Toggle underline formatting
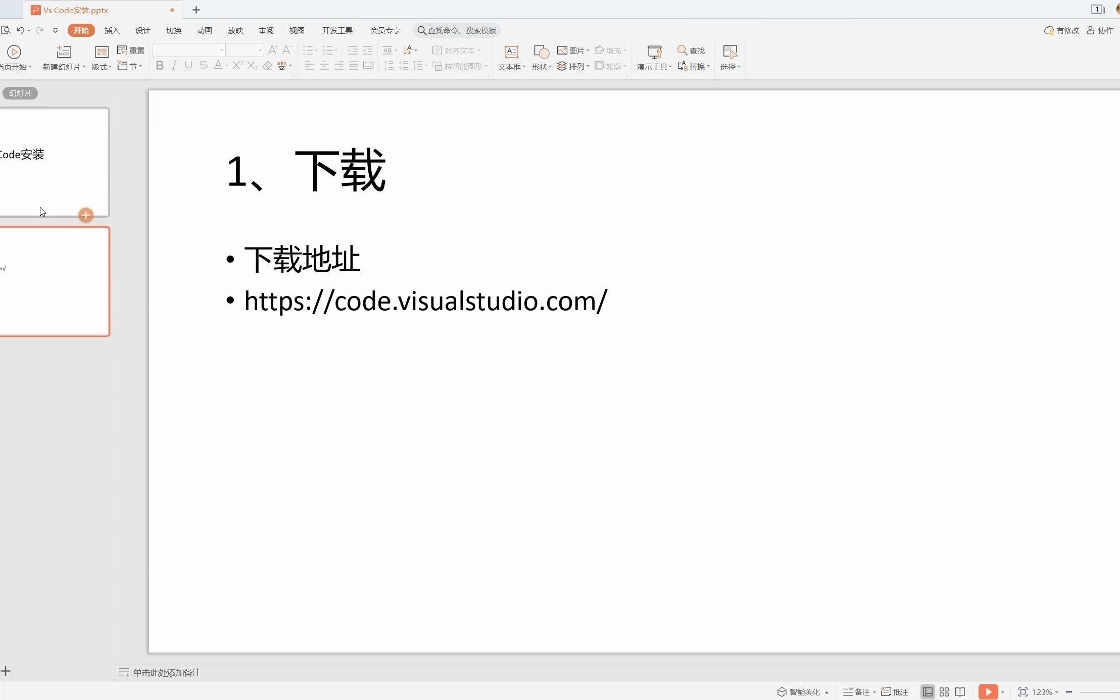 [188, 65]
